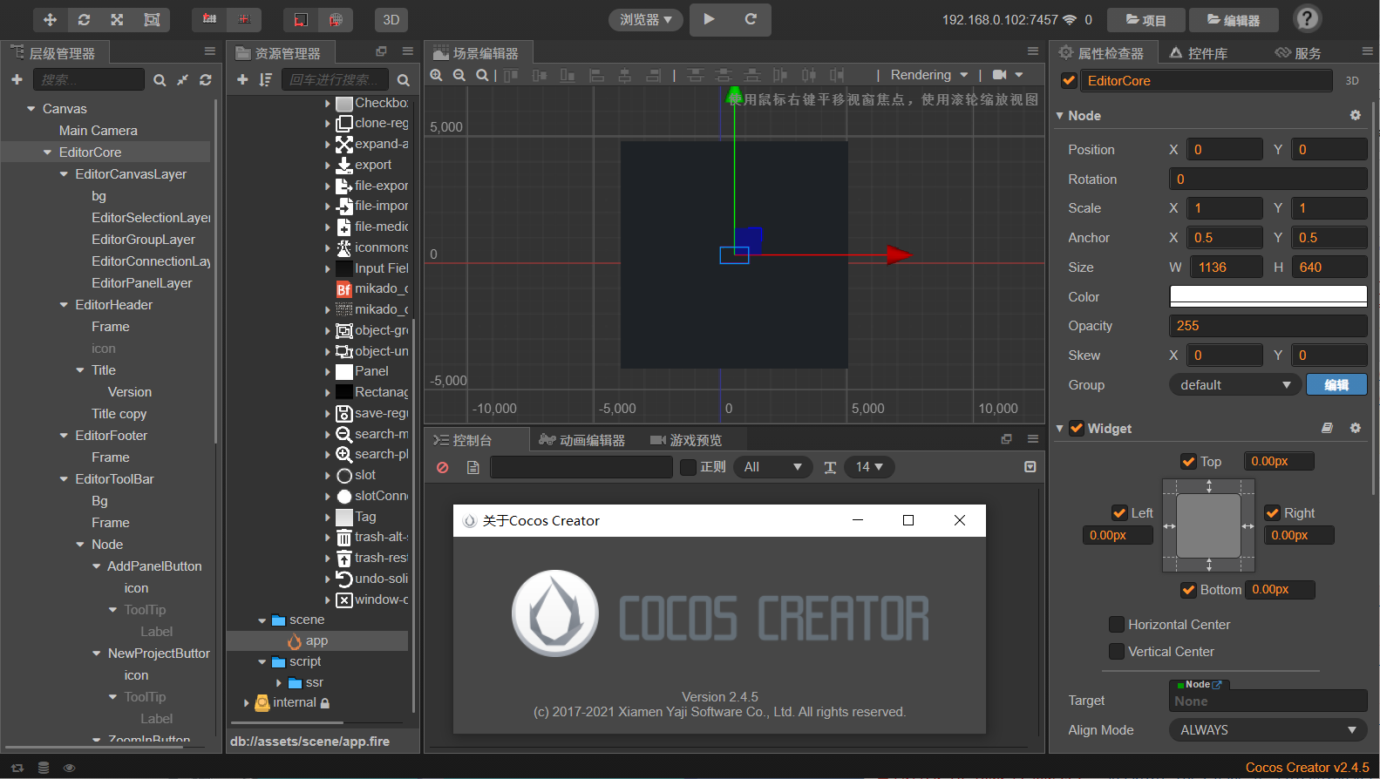Open Widget component help document icon
The width and height of the screenshot is (1380, 779).
coord(1327,428)
